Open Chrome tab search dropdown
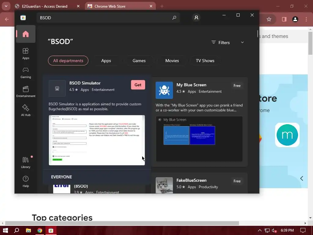 [6, 6]
